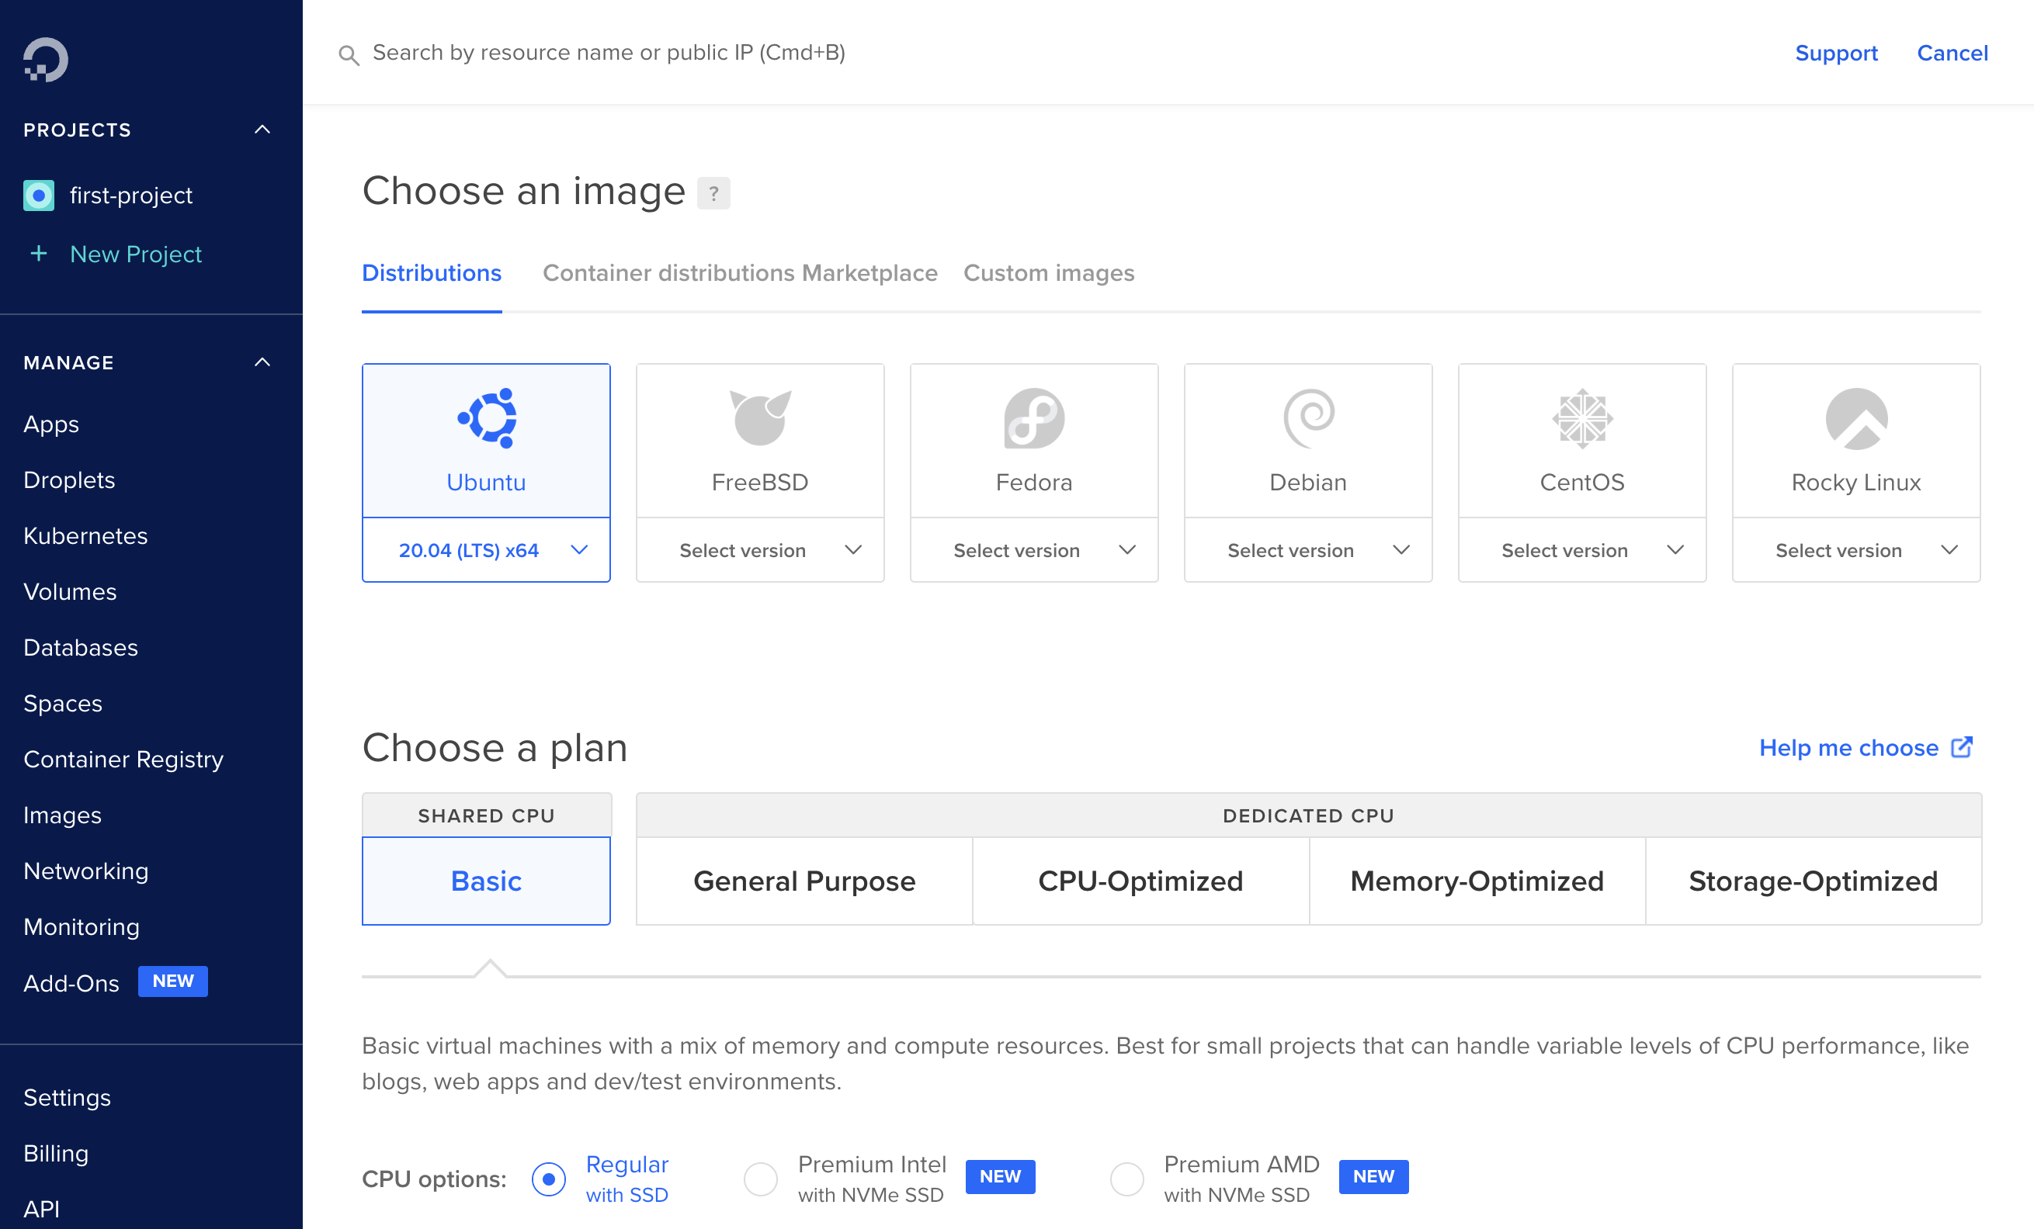2034x1229 pixels.
Task: Collapse the Manage section chevron
Action: 262,362
